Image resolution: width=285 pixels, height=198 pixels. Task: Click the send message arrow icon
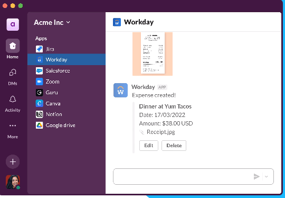click(x=256, y=176)
